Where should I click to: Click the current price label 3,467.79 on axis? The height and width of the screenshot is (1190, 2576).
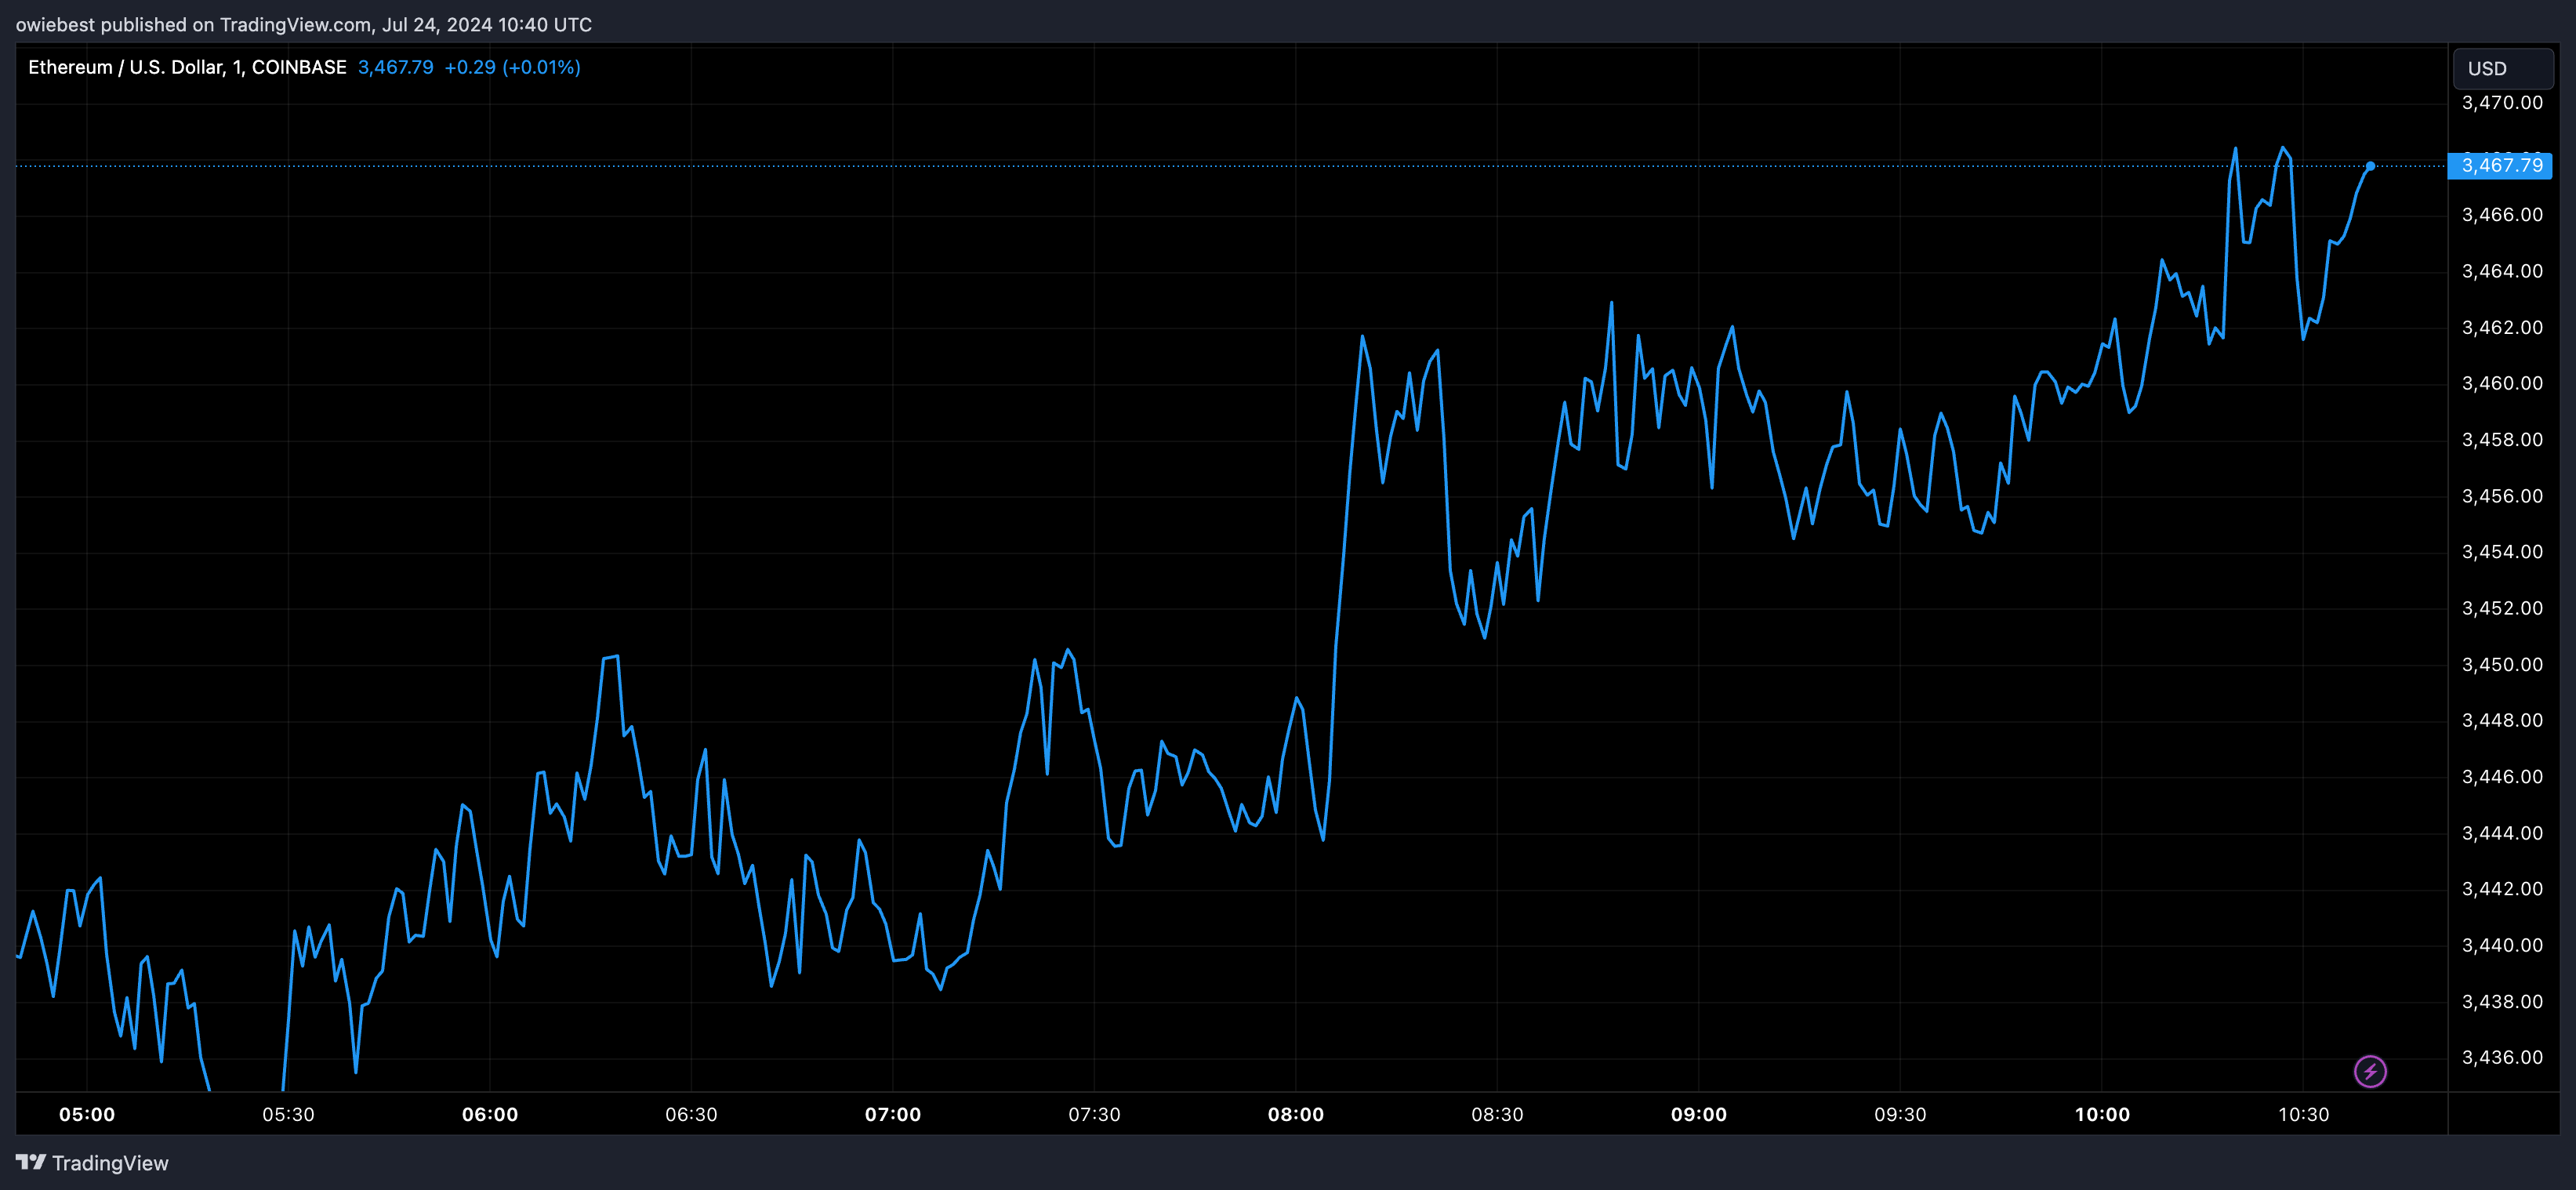pos(2500,165)
